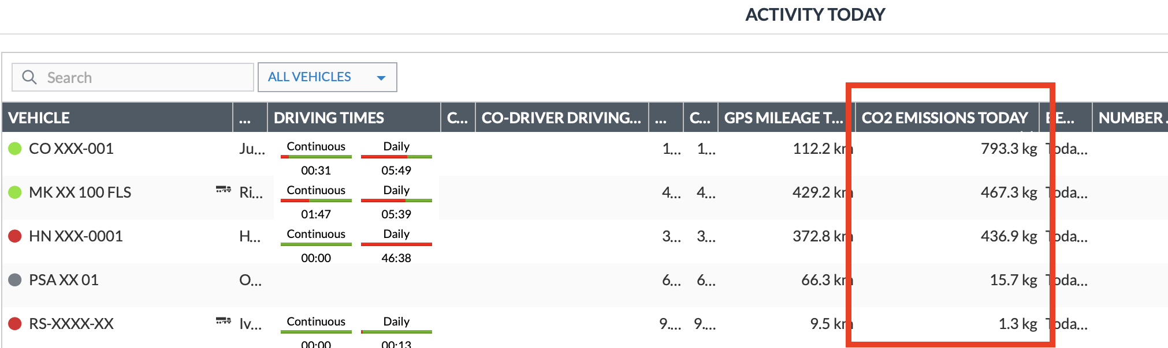Sort by DRIVING TIMES column header
1168x348 pixels.
pyautogui.click(x=354, y=118)
